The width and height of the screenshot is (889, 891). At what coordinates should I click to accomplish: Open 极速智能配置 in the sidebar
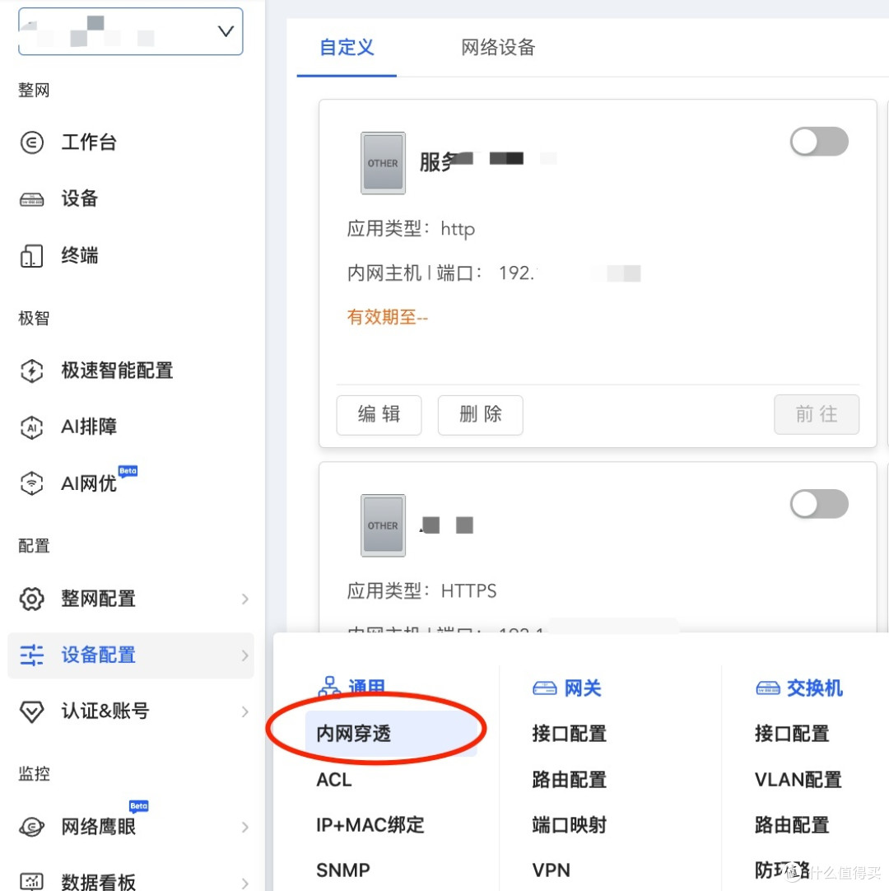pyautogui.click(x=117, y=371)
